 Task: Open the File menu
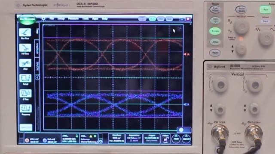(52, 19)
